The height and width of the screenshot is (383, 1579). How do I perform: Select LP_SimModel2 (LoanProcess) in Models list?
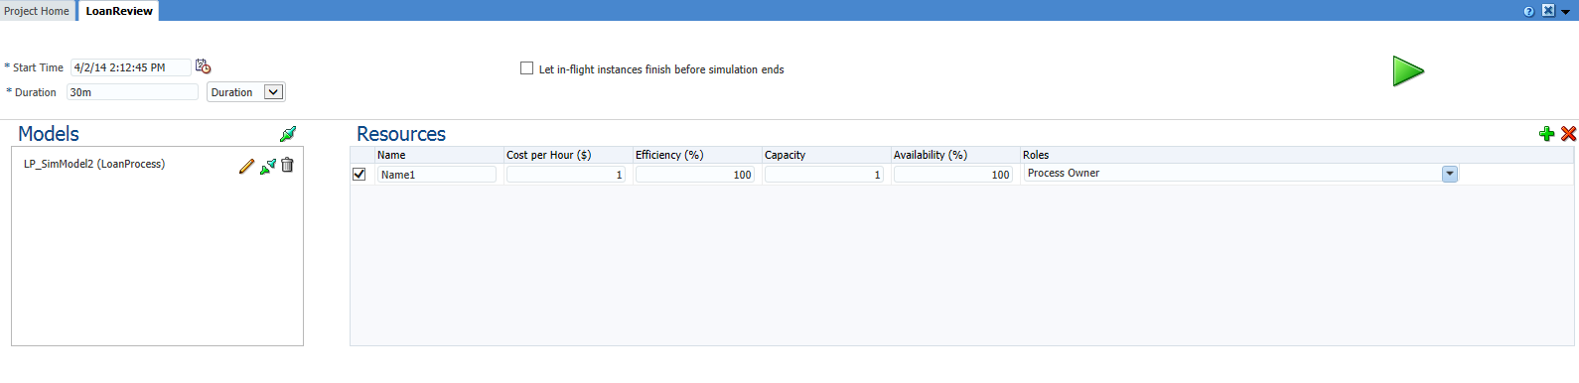pyautogui.click(x=94, y=164)
